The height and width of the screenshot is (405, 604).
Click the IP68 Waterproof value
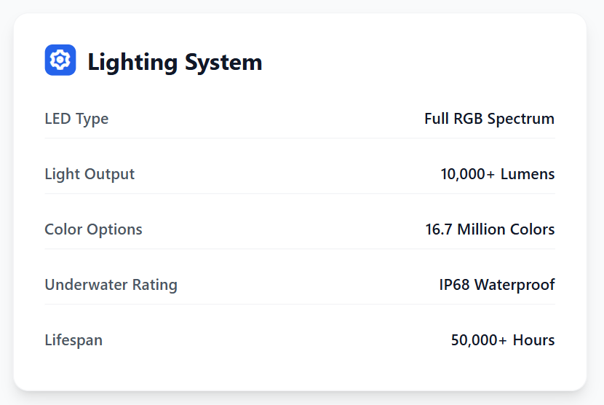(x=496, y=285)
